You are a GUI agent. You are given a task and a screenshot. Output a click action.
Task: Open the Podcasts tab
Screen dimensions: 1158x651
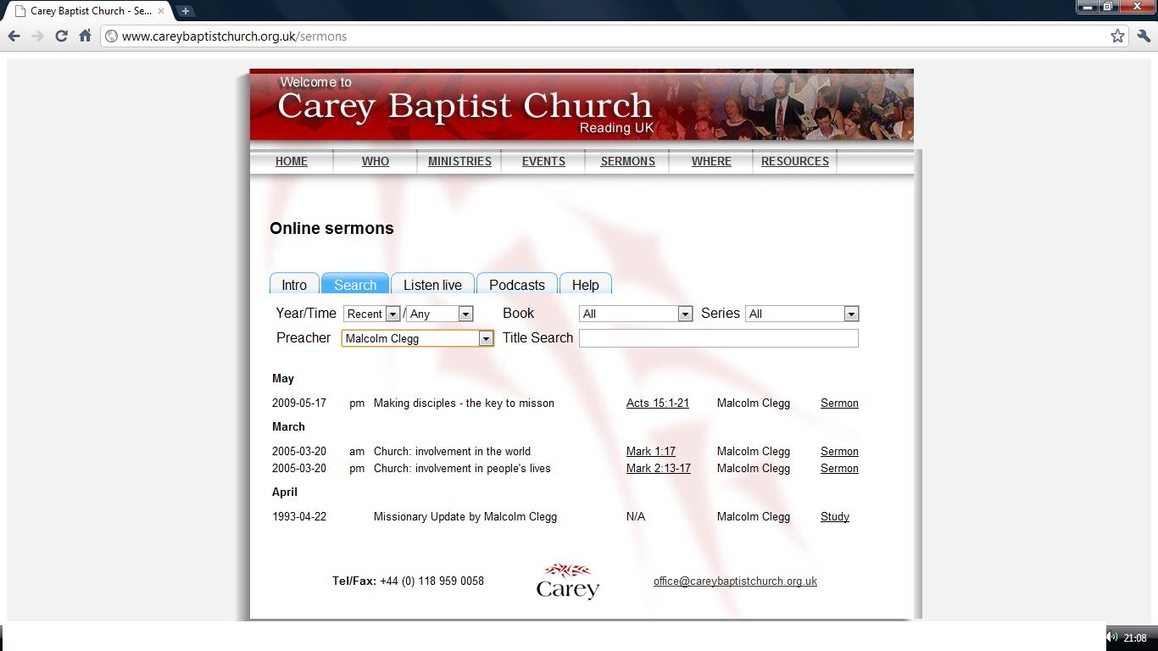click(516, 284)
